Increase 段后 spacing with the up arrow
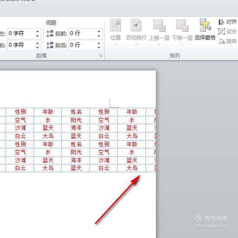This screenshot has height=238, width=238. tap(99, 43)
